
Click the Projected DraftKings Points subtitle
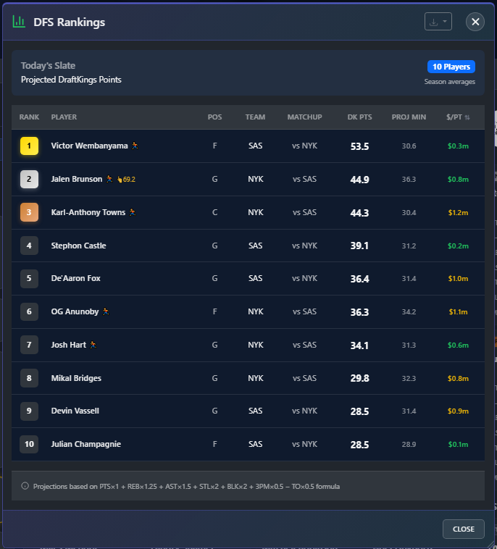click(x=71, y=80)
